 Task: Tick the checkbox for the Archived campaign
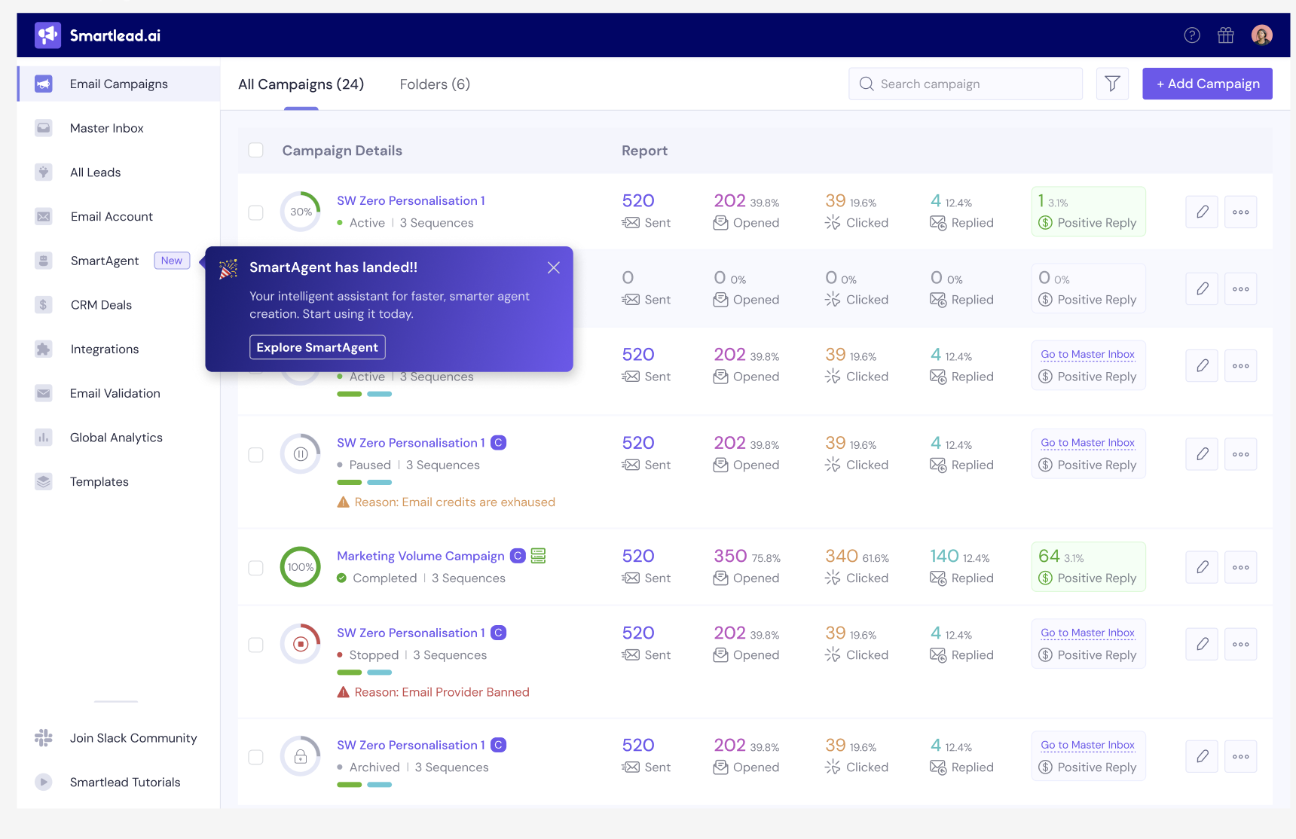tap(256, 757)
